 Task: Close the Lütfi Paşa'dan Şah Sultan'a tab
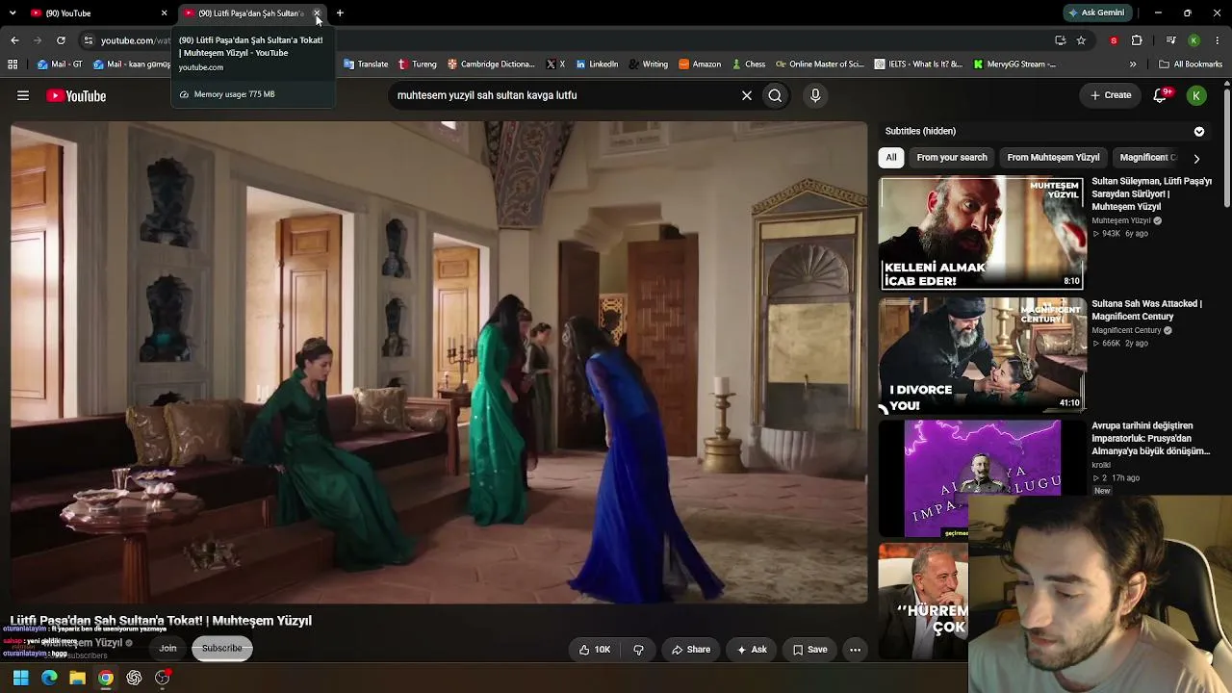[317, 13]
